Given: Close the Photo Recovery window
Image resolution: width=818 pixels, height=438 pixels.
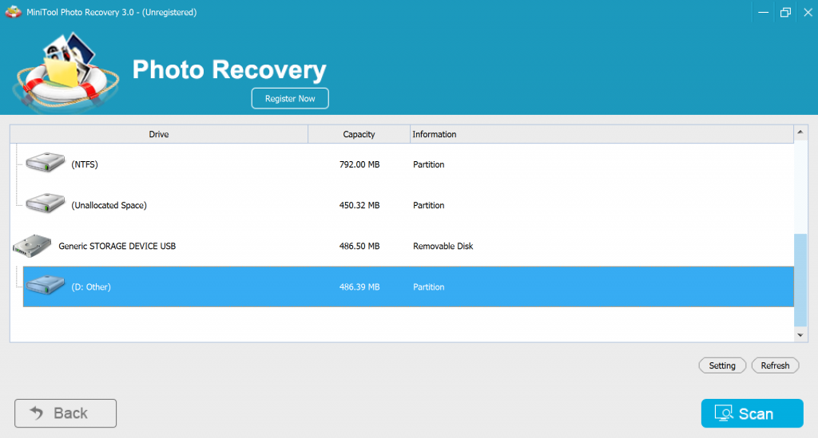Looking at the screenshot, I should tap(808, 13).
